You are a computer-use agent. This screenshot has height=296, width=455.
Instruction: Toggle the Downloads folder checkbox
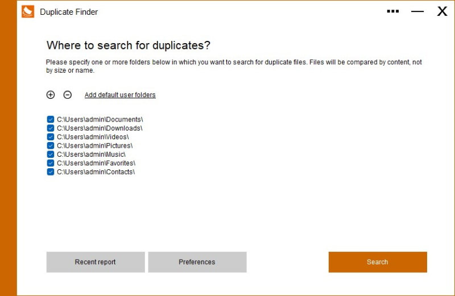click(x=51, y=128)
